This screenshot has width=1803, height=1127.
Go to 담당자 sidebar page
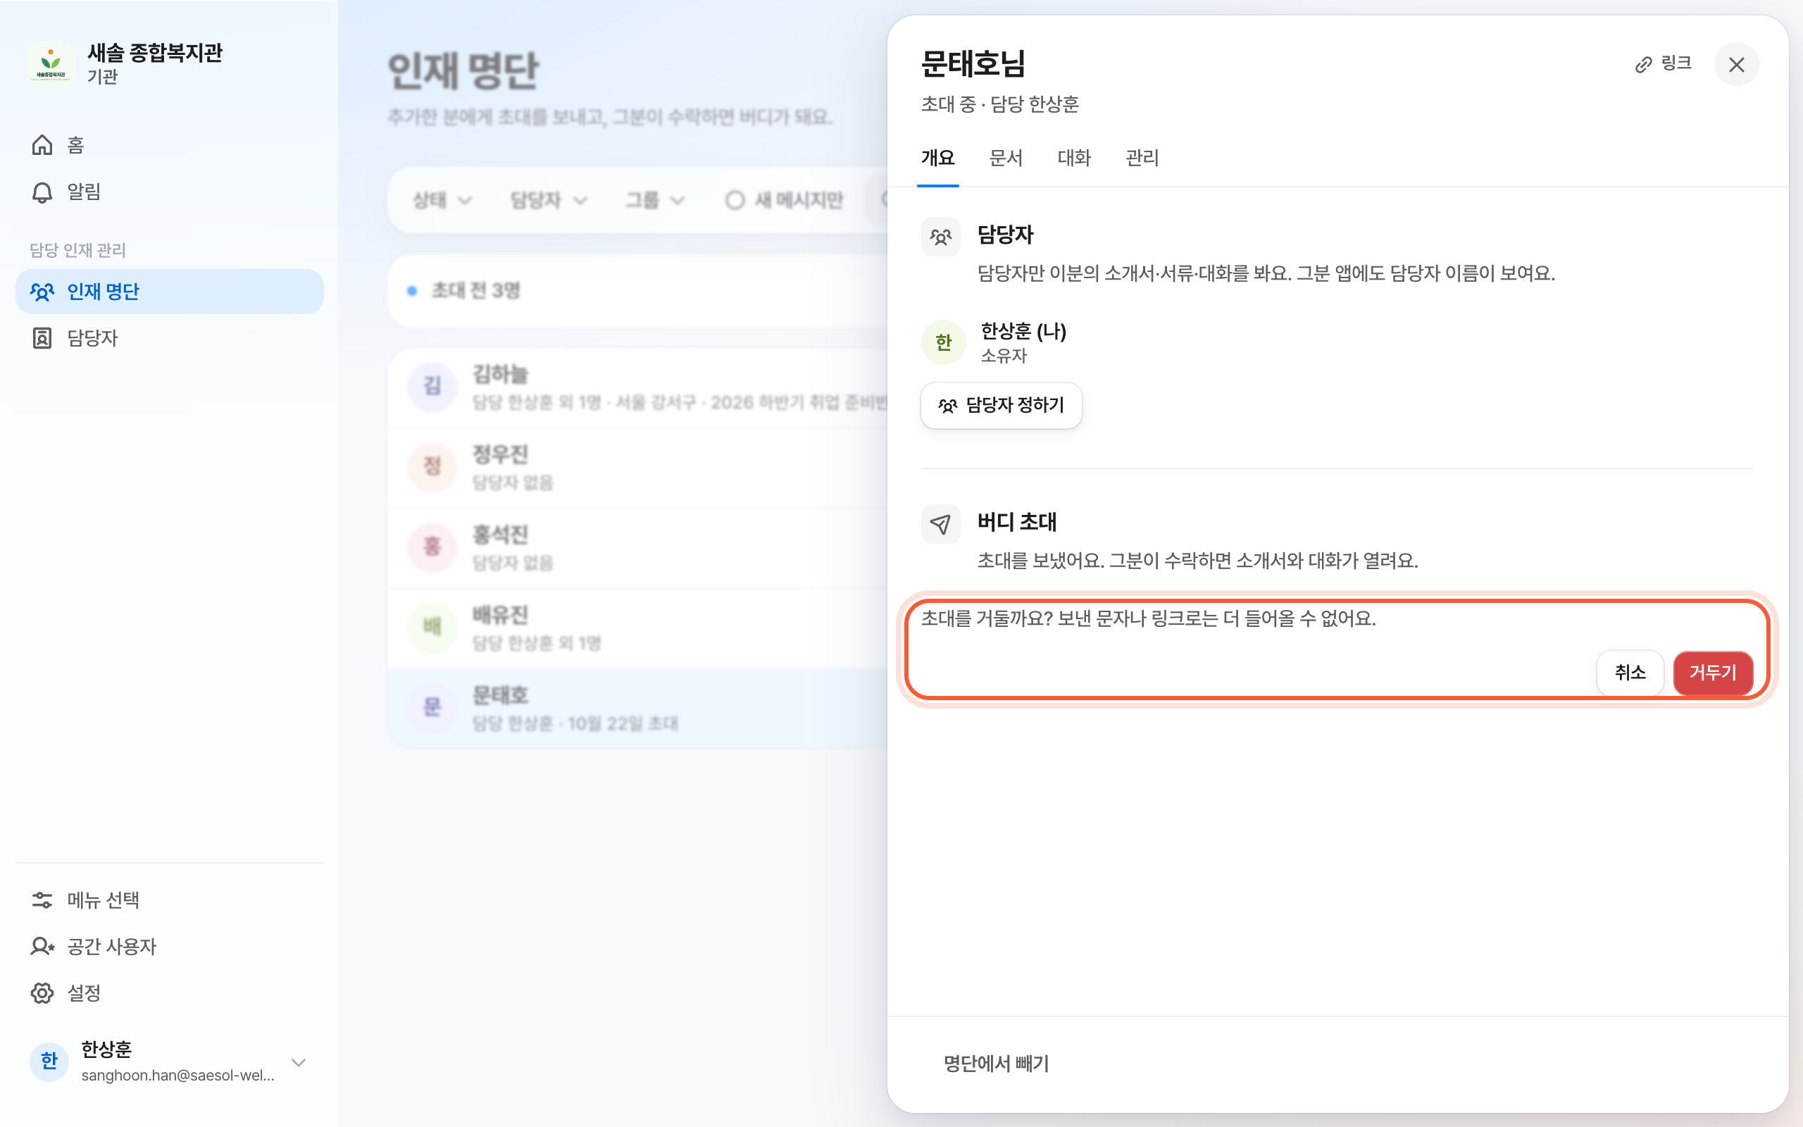coord(169,338)
